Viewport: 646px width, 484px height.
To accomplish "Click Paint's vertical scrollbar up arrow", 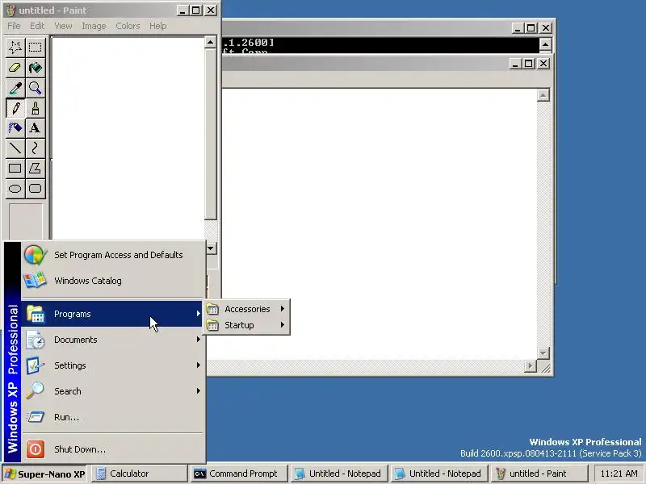I will click(x=211, y=43).
